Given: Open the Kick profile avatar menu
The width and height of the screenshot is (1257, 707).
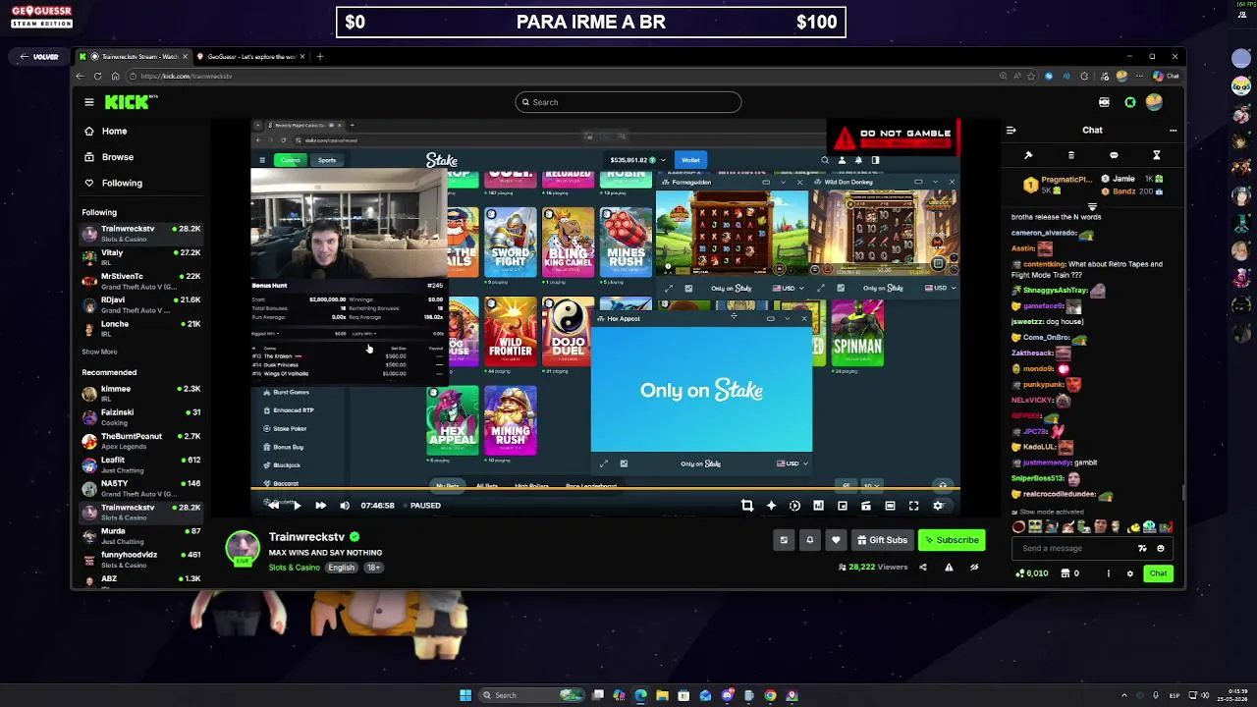Looking at the screenshot, I should coord(1155,102).
